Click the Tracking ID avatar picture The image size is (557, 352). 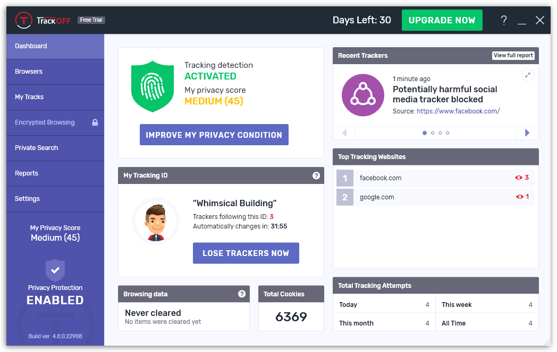(156, 221)
